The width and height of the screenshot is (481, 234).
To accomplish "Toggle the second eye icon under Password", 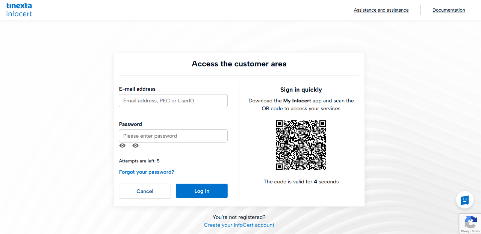I will click(x=136, y=146).
